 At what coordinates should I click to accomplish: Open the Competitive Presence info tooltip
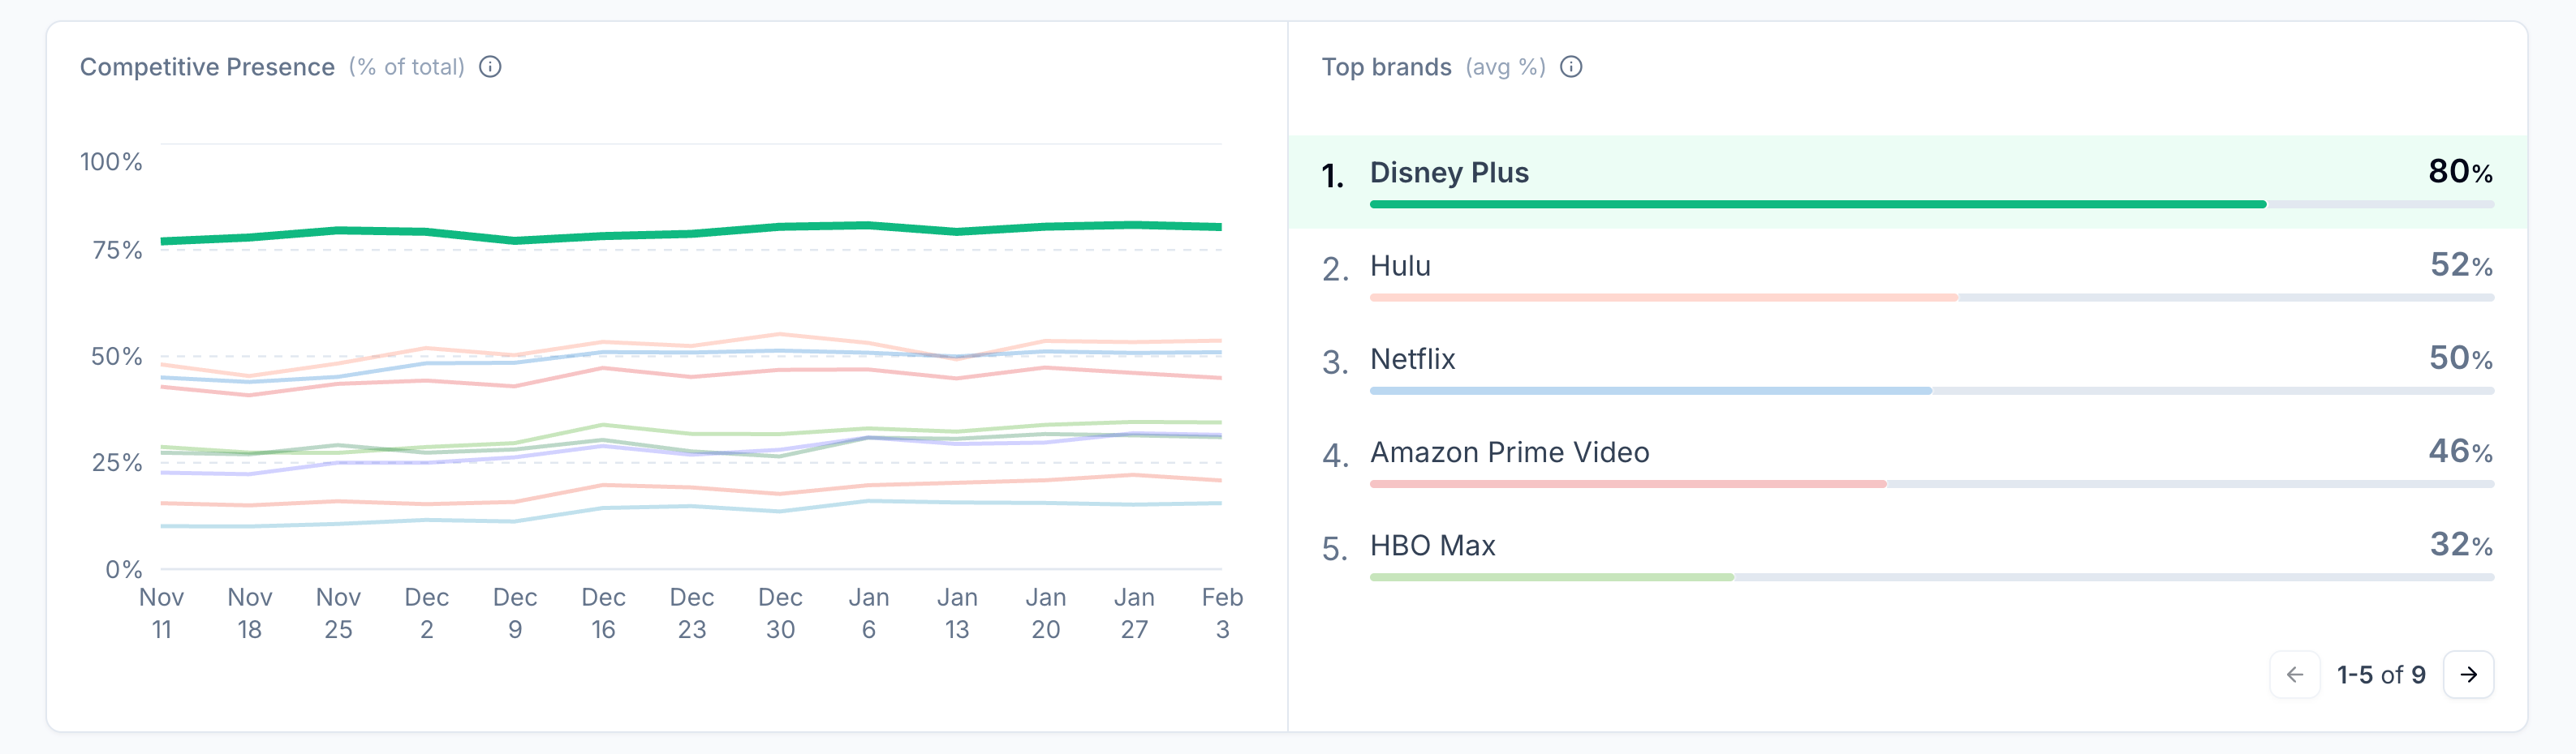coord(489,67)
